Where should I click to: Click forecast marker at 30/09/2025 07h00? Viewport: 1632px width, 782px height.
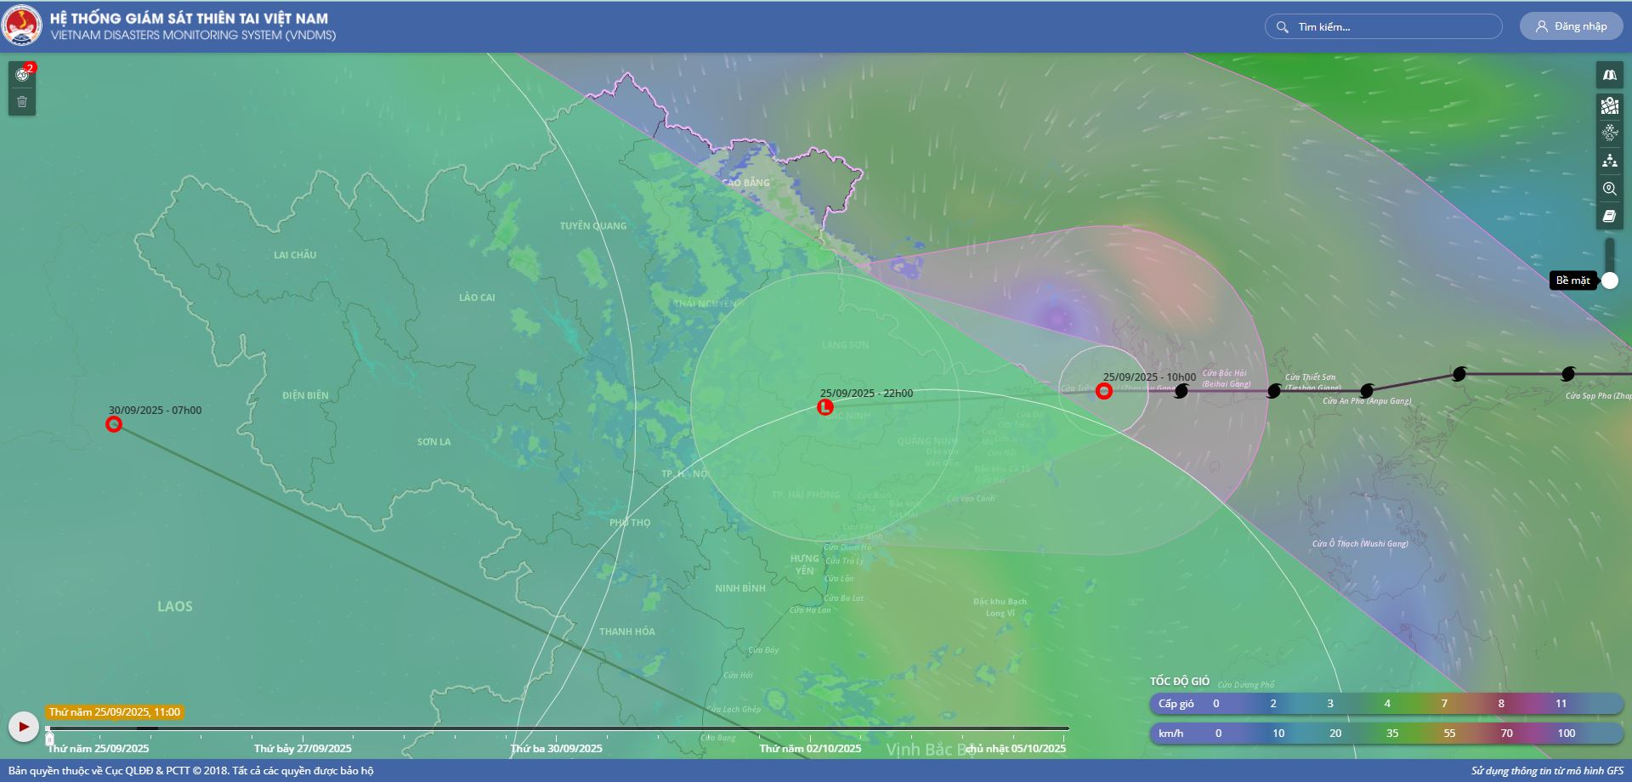114,424
